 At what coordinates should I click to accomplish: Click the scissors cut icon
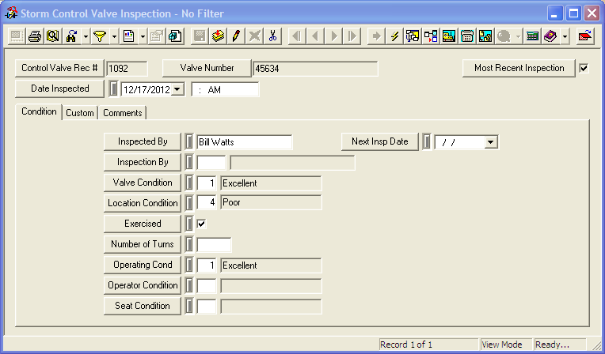pyautogui.click(x=272, y=36)
